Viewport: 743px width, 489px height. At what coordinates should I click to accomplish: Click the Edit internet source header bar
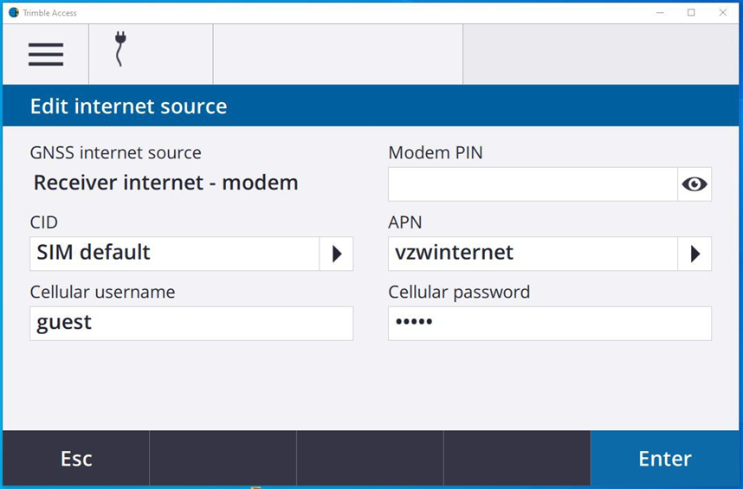pos(371,106)
